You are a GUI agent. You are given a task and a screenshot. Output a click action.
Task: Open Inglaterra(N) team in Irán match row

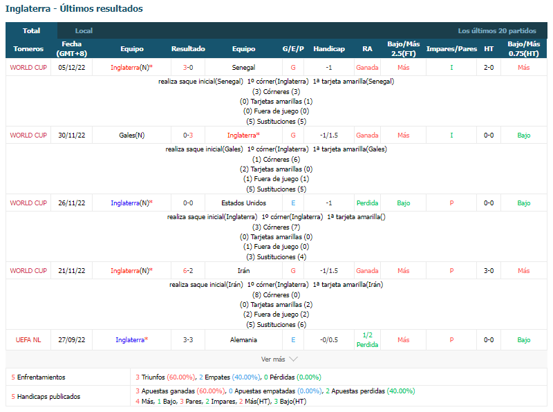131,270
